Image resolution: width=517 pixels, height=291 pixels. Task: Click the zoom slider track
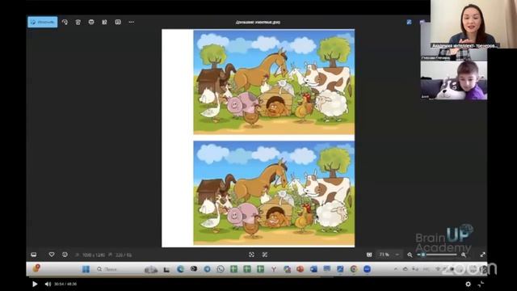(437, 255)
